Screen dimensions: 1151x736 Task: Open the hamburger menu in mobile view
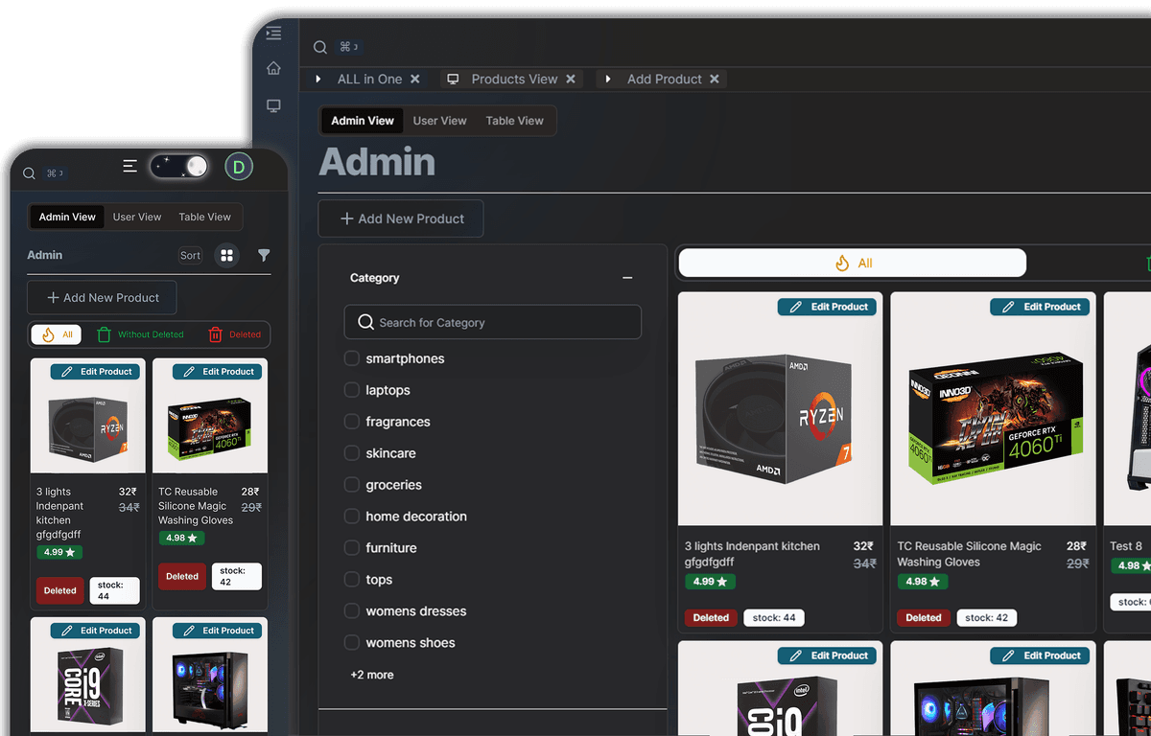click(130, 167)
